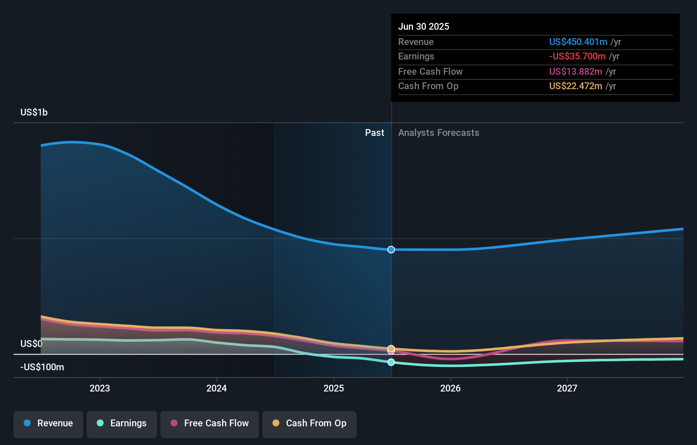Switch to the Past section of the chart
The height and width of the screenshot is (445, 697).
374,132
